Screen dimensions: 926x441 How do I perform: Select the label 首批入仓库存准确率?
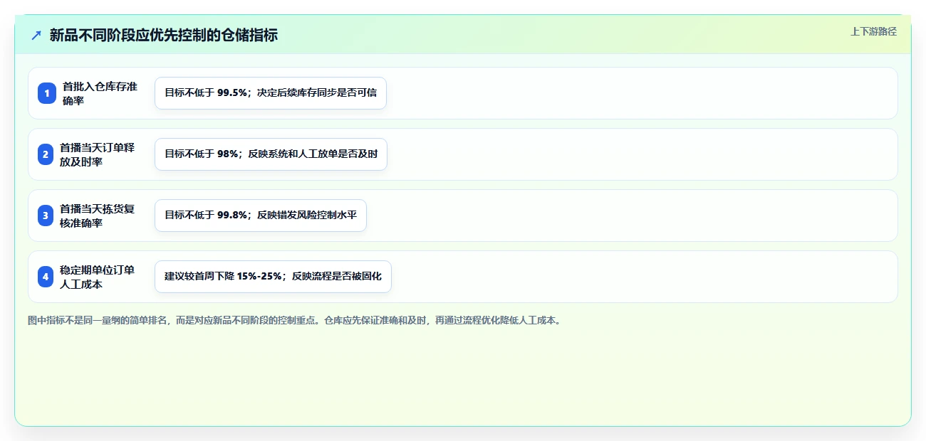point(100,93)
